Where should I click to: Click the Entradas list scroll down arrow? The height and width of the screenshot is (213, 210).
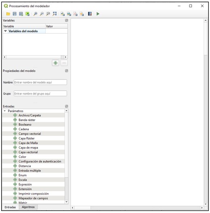(67, 202)
